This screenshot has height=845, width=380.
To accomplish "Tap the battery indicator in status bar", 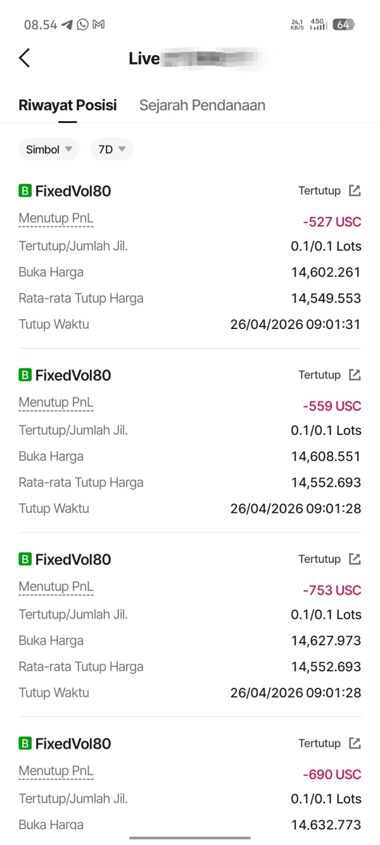I will click(343, 25).
